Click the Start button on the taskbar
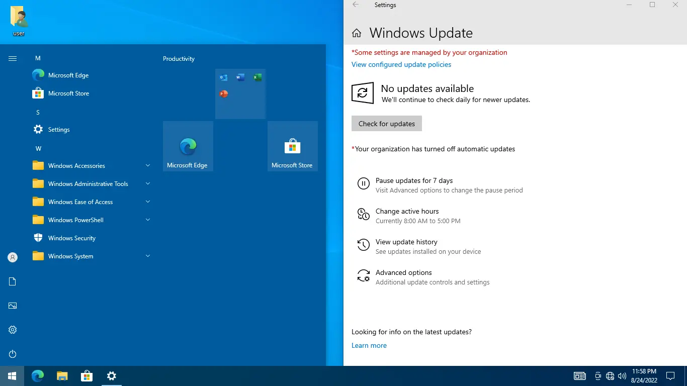 [12, 376]
